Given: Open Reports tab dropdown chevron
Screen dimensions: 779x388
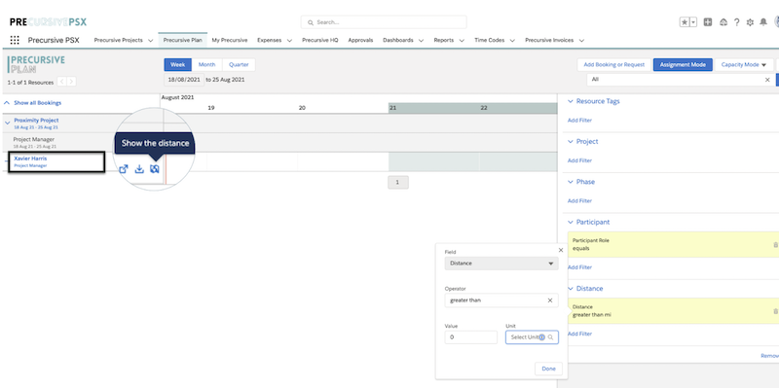Looking at the screenshot, I should click(462, 41).
